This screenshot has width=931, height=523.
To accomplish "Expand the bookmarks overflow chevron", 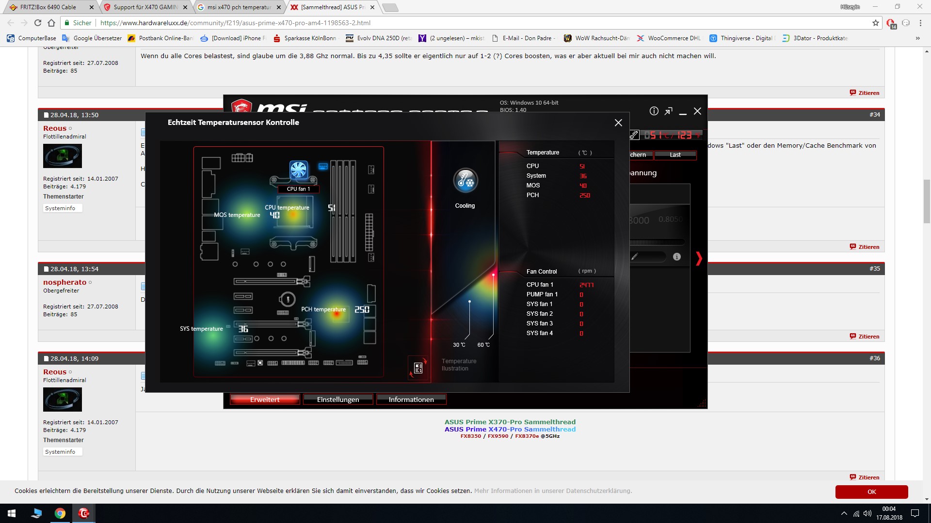I will [917, 38].
